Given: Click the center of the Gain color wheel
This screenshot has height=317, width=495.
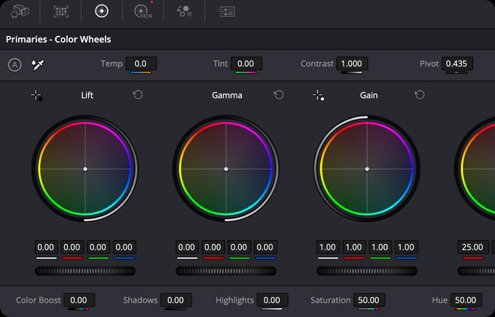Looking at the screenshot, I should click(367, 169).
